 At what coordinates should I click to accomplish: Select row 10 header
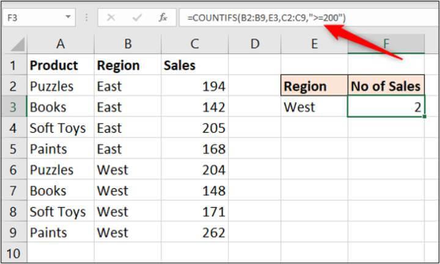pos(13,252)
